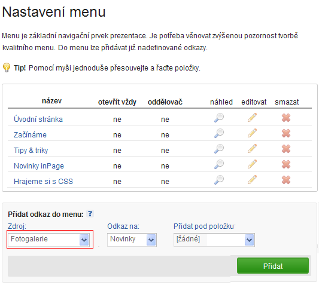Remove Hrajeme si s CSS with red cross

[x=286, y=180]
